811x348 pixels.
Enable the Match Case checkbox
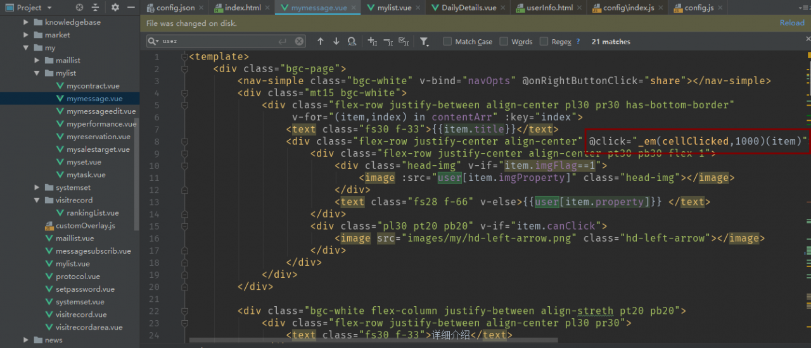[x=447, y=41]
